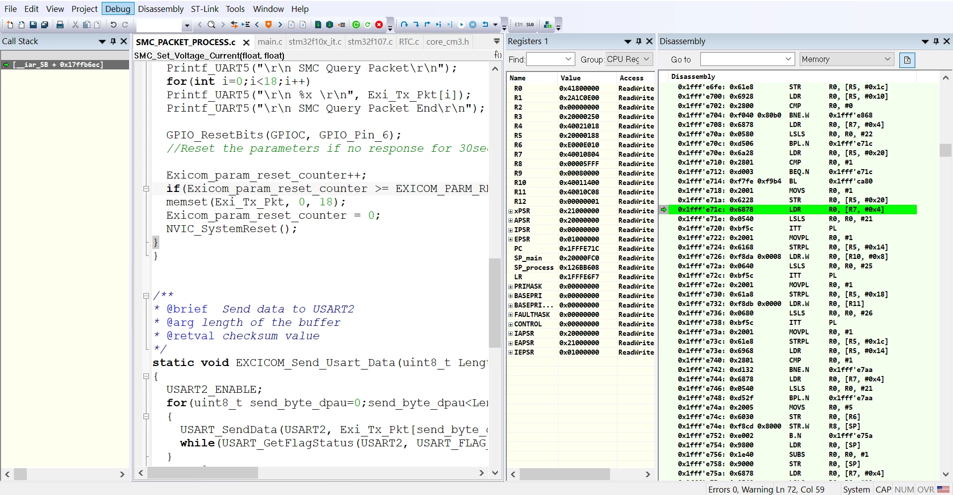
Task: Click the magnifier Find icon
Action: (211, 25)
